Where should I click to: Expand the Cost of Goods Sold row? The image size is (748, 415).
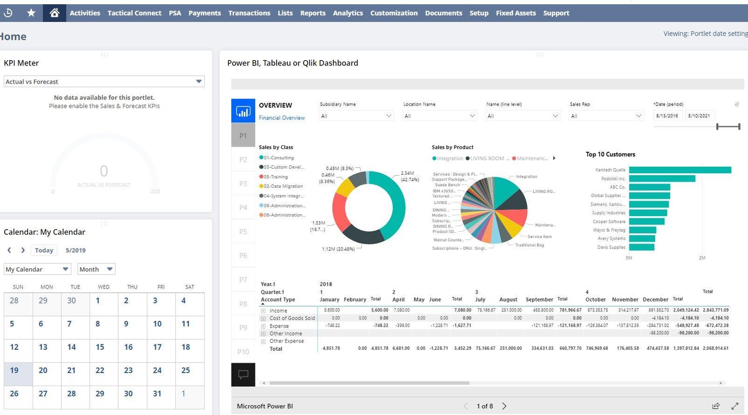(263, 318)
